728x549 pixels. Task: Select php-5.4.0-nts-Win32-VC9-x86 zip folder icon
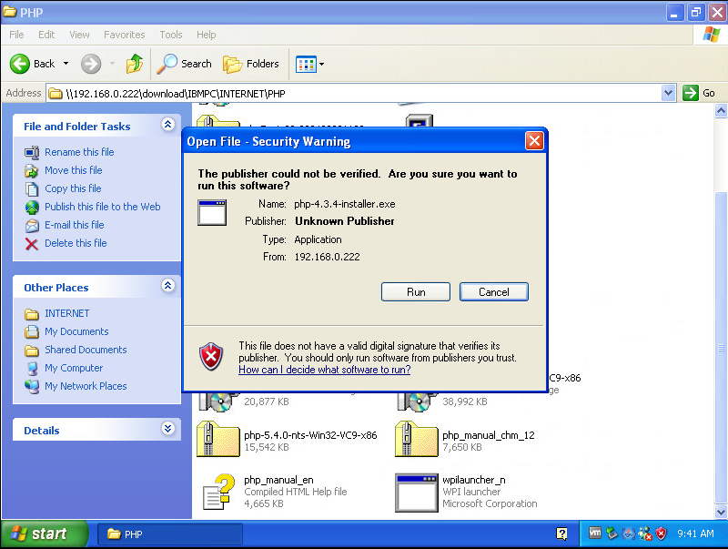(218, 439)
